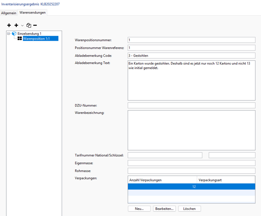This screenshot has height=216, width=261.
Task: Click the Positionsnummer Warenreferenz field
Action: [191, 48]
